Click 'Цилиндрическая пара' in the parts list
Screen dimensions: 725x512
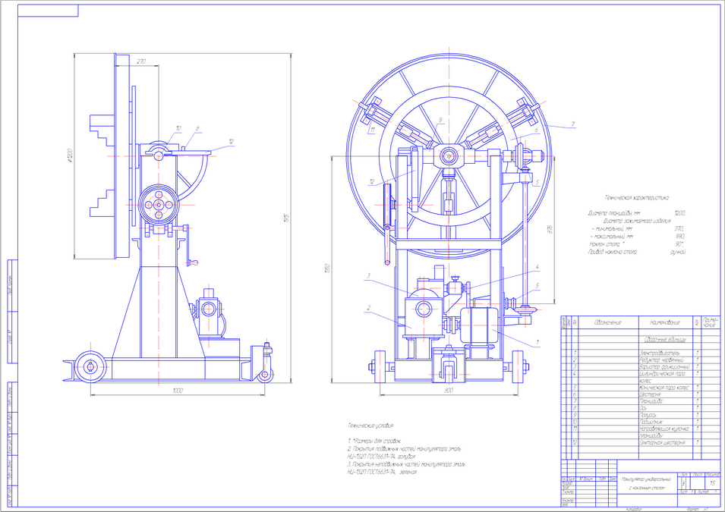click(x=662, y=373)
